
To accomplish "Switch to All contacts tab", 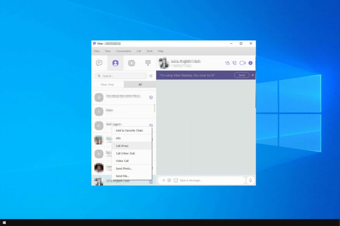I will pyautogui.click(x=140, y=85).
